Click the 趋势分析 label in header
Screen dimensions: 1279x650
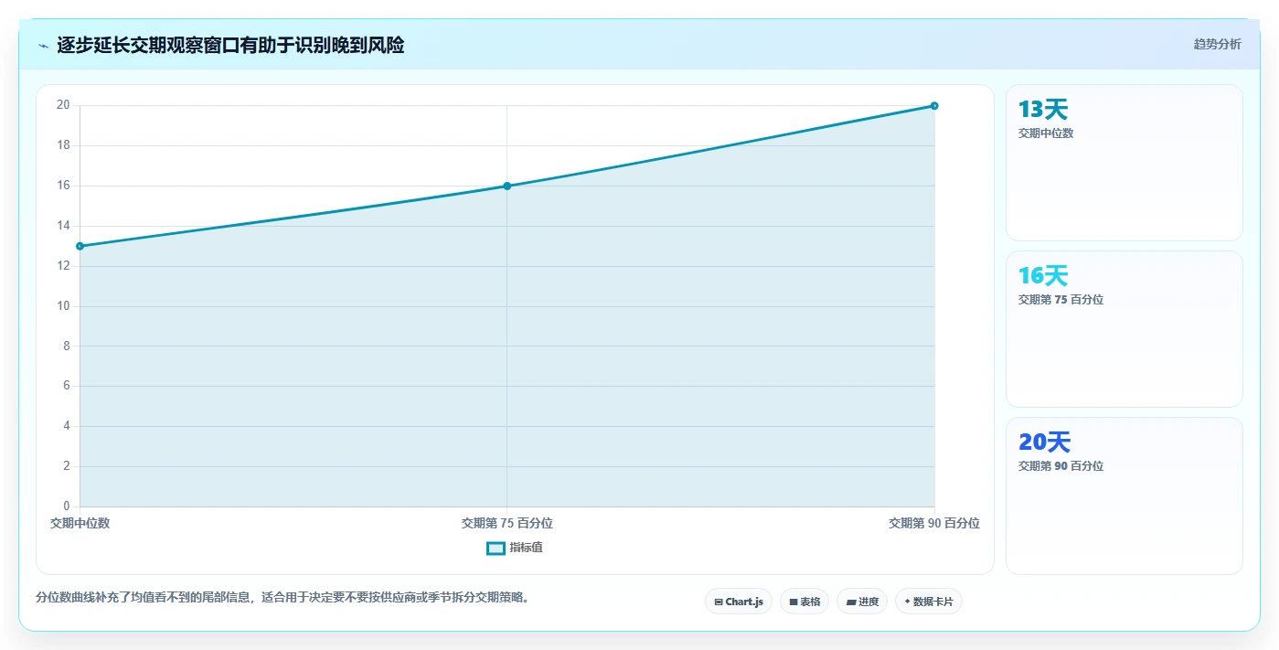coord(1217,44)
